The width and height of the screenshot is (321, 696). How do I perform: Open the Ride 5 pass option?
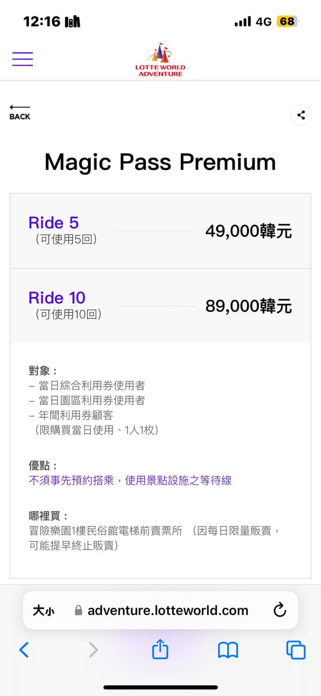click(x=53, y=223)
